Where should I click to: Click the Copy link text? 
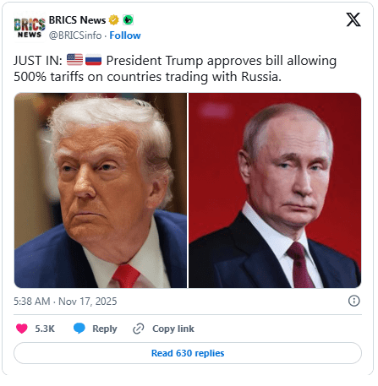click(x=173, y=329)
